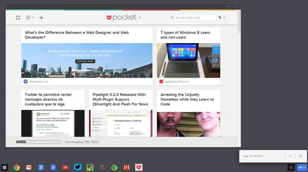The image size is (308, 172).
Task: Open Pipelight 0.2.0 Released article
Action: pos(121,99)
